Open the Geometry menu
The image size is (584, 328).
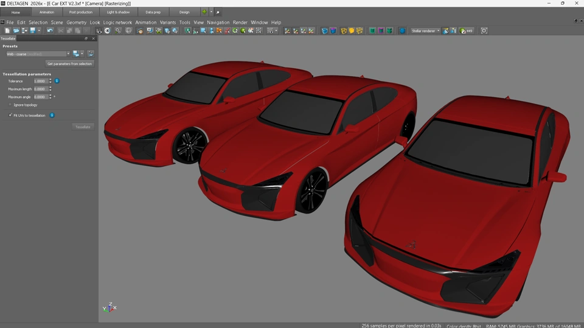[77, 23]
